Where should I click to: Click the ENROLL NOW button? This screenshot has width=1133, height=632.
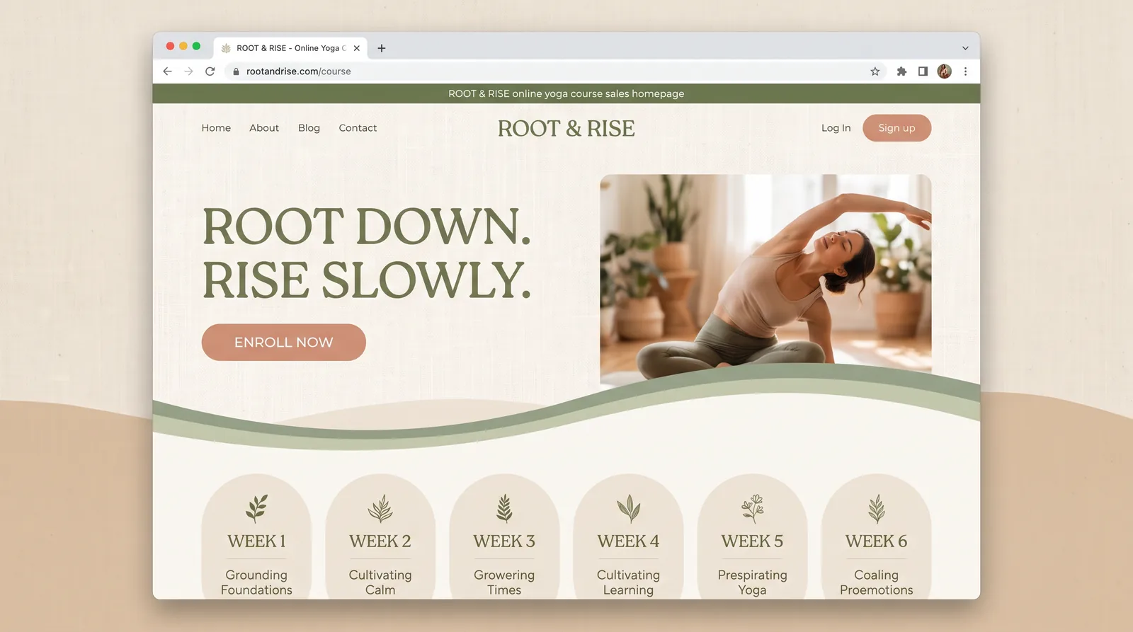click(283, 343)
